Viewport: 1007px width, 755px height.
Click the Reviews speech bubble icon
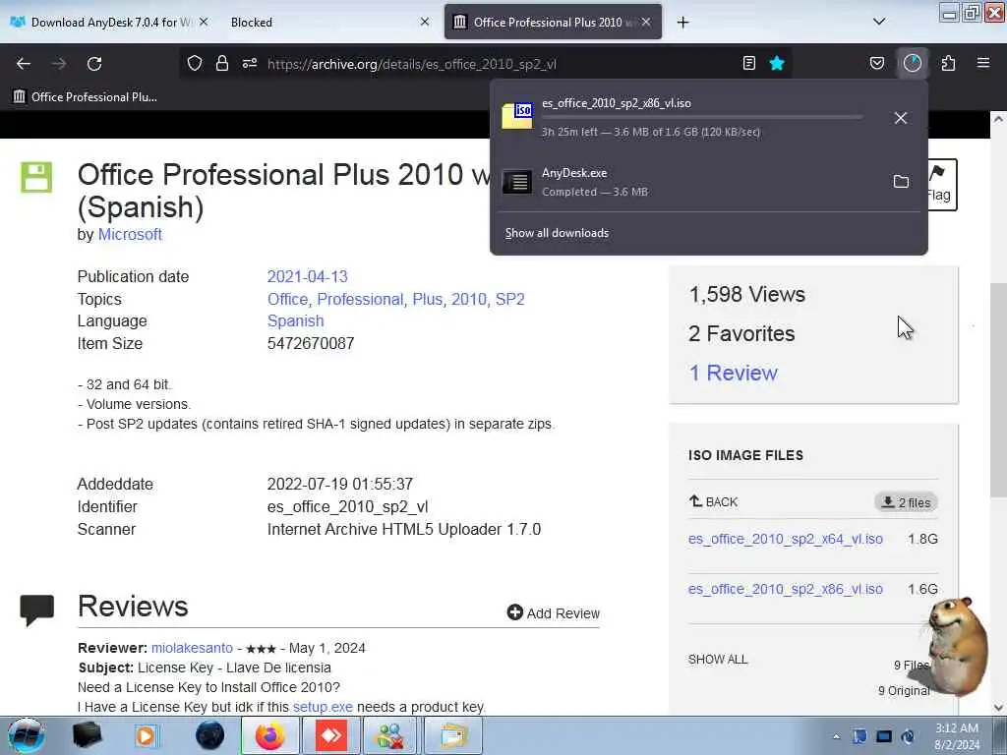pos(36,610)
